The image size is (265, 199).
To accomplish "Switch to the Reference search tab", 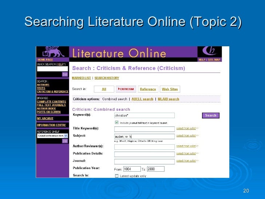I will [148, 89].
